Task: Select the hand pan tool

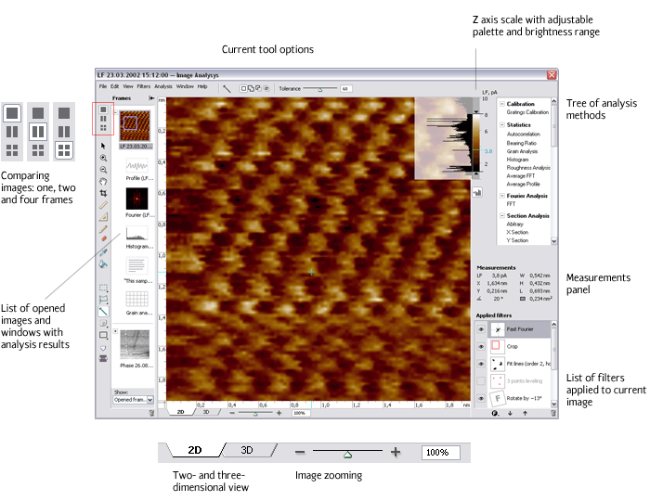Action: pyautogui.click(x=103, y=182)
